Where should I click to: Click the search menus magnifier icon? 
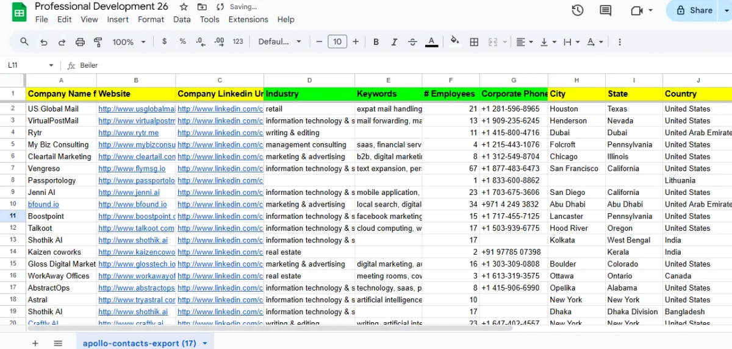point(24,42)
